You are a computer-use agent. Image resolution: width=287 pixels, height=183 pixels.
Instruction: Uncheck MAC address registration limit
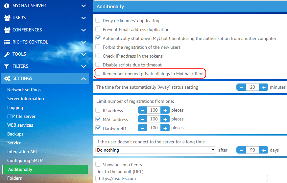[x=98, y=119]
